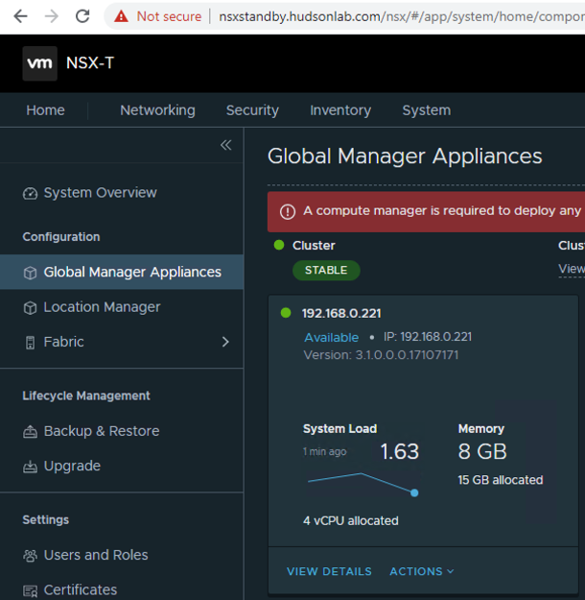The width and height of the screenshot is (585, 600).
Task: Open the Security tab
Action: (x=252, y=110)
